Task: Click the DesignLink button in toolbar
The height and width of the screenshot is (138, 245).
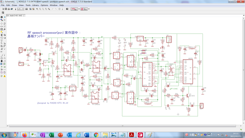Action: 73,9
